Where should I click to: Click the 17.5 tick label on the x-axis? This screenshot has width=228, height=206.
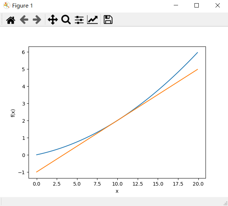[x=178, y=184]
